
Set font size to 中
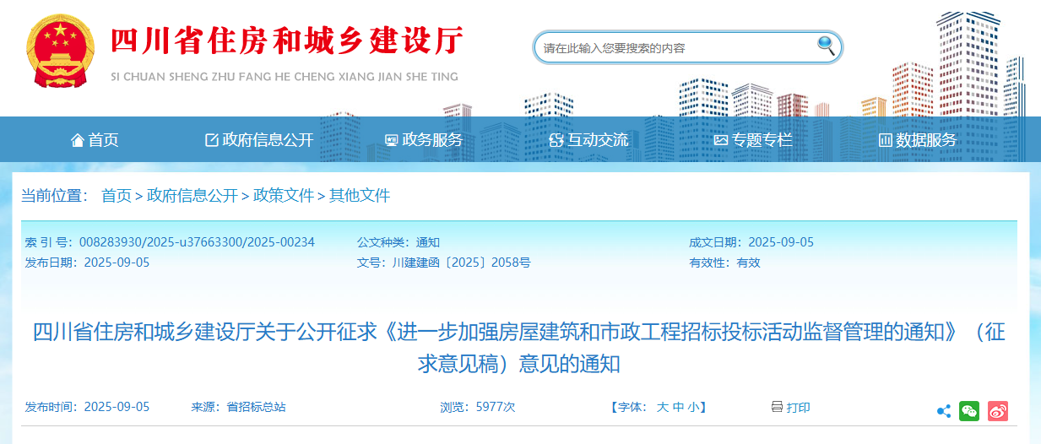click(678, 407)
